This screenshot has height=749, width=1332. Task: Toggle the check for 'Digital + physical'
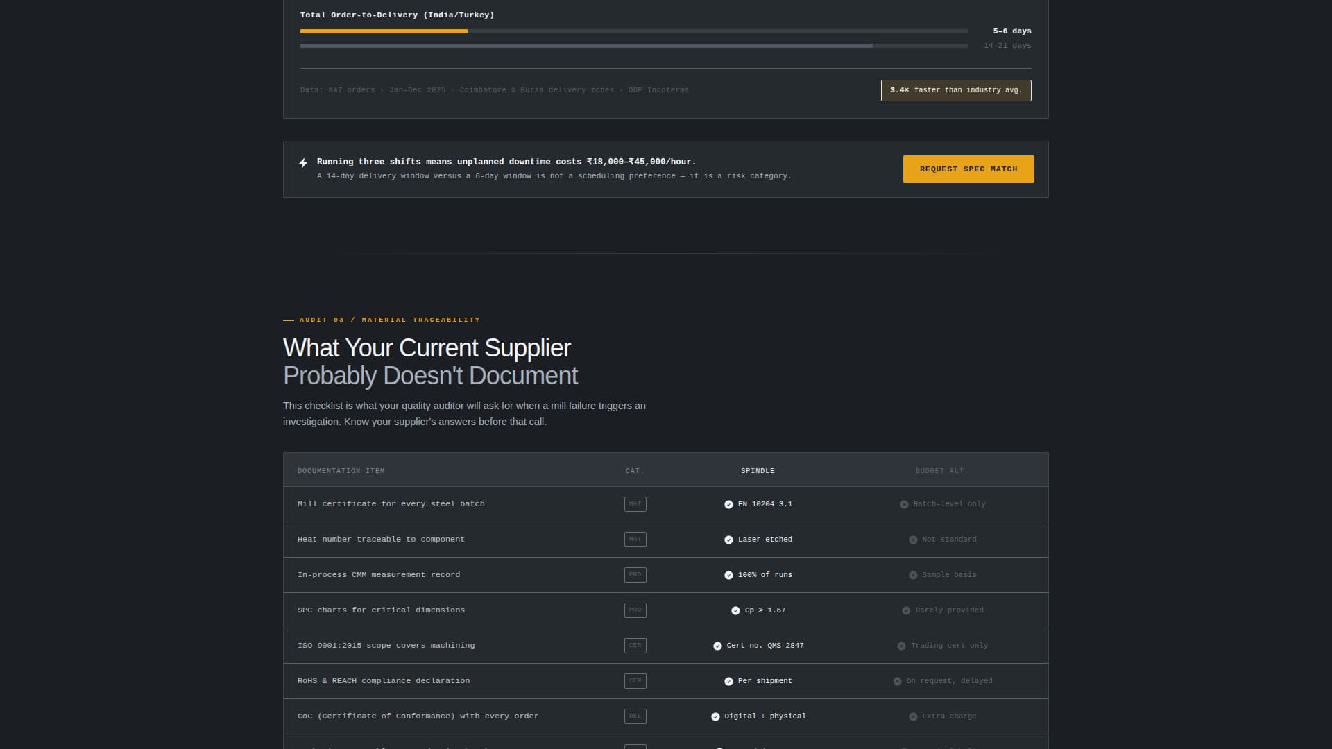[x=715, y=716]
